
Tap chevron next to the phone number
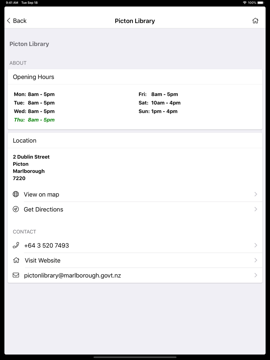[x=256, y=245]
